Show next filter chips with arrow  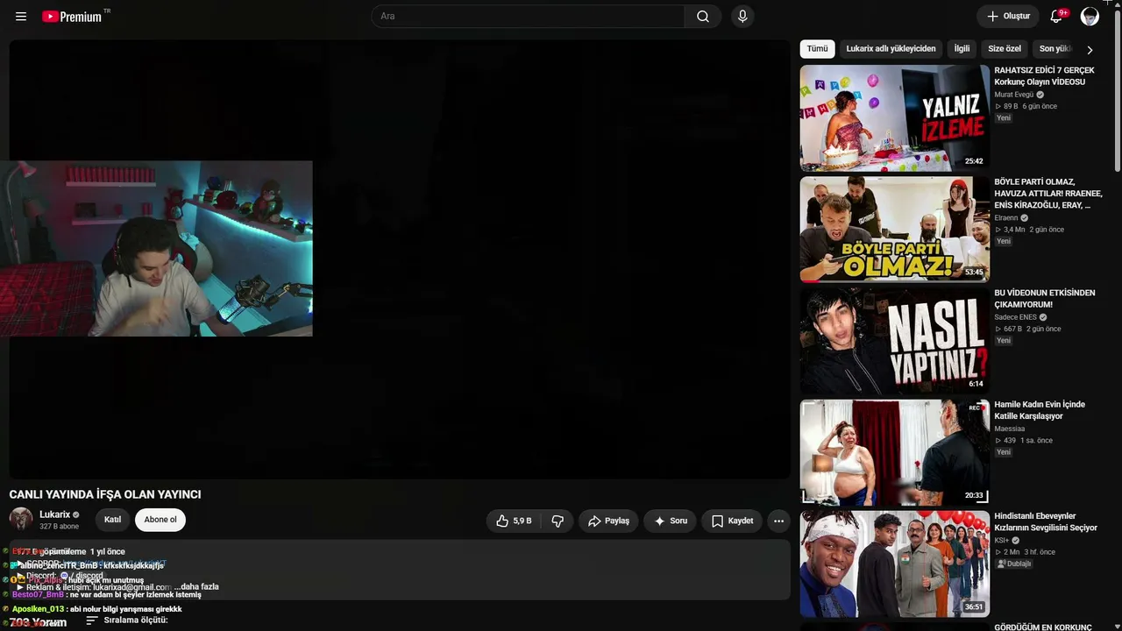[x=1090, y=50]
